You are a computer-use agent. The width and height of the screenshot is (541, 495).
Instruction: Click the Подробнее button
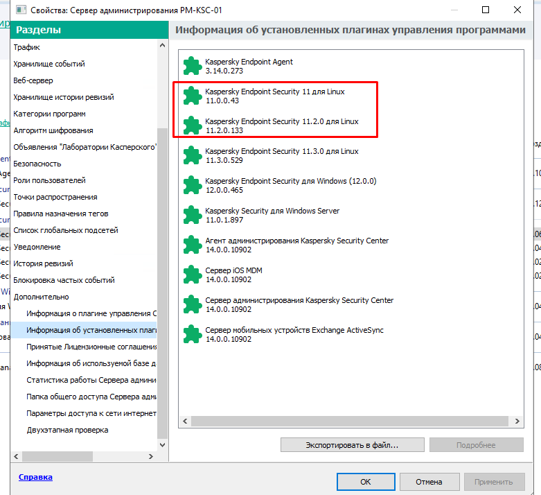[x=476, y=445]
